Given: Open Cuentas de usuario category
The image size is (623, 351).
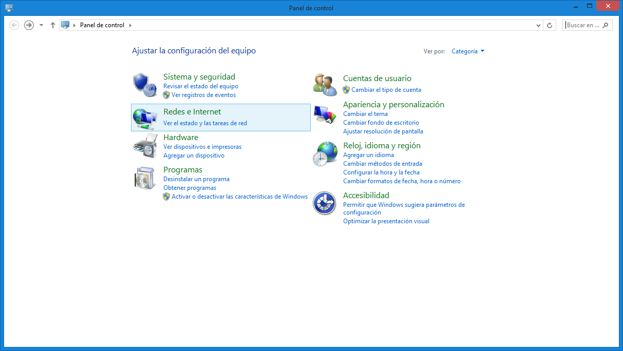Looking at the screenshot, I should 377,79.
